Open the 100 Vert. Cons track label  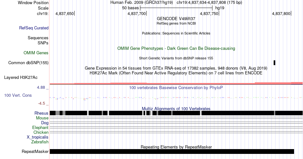18,95
